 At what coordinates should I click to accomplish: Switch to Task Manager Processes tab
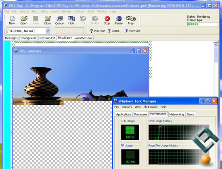(140, 114)
